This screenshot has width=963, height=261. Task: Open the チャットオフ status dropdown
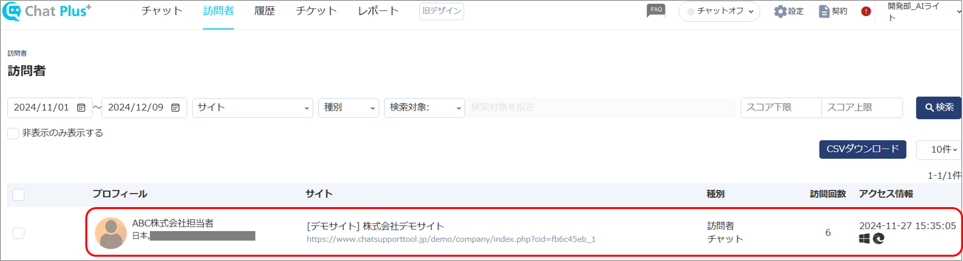click(x=719, y=11)
